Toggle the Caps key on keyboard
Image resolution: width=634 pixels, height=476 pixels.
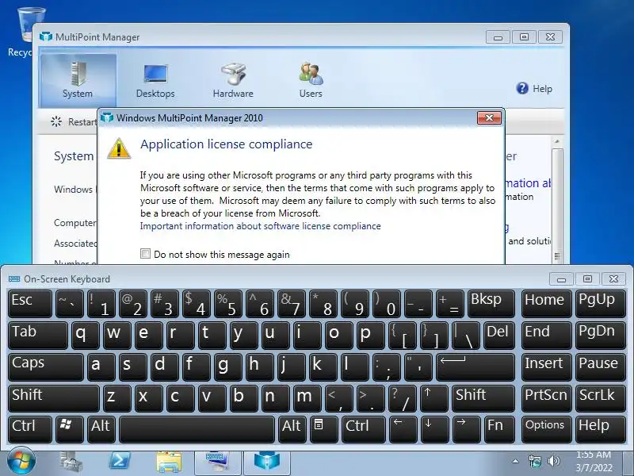point(46,367)
